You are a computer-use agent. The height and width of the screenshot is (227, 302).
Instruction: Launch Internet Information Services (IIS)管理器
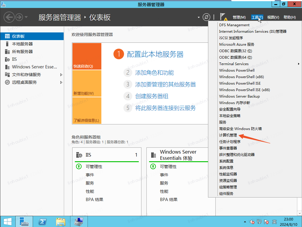pos(253,32)
